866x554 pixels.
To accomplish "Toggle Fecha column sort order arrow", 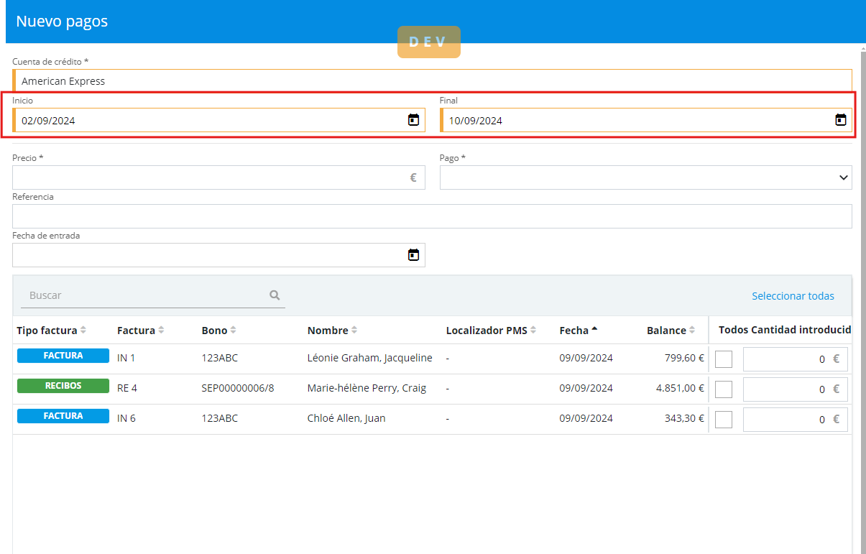I will [x=594, y=331].
